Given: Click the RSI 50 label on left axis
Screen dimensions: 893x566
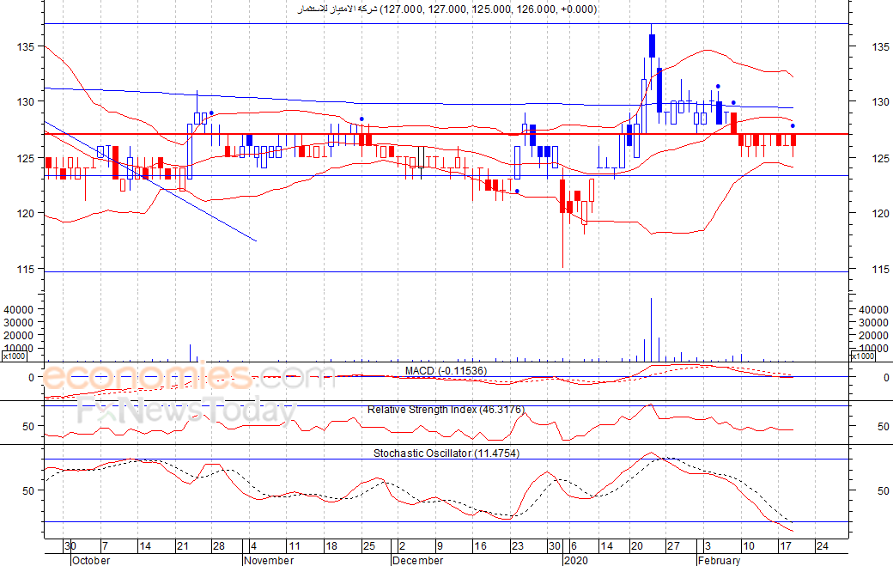Looking at the screenshot, I should point(28,427).
